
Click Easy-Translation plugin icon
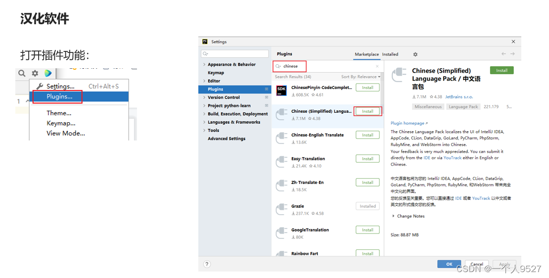281,162
